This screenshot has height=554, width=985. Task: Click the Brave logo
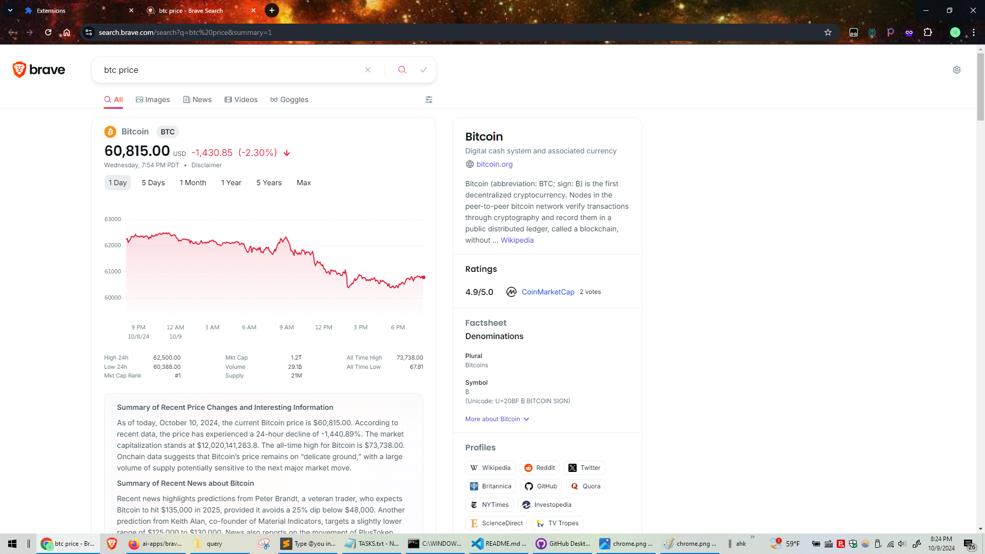click(x=39, y=70)
